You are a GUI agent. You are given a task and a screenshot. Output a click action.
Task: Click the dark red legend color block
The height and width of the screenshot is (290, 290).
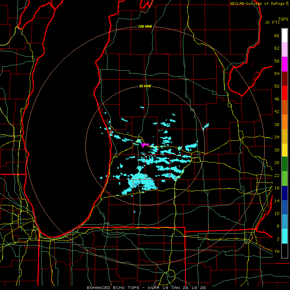pos(285,78)
